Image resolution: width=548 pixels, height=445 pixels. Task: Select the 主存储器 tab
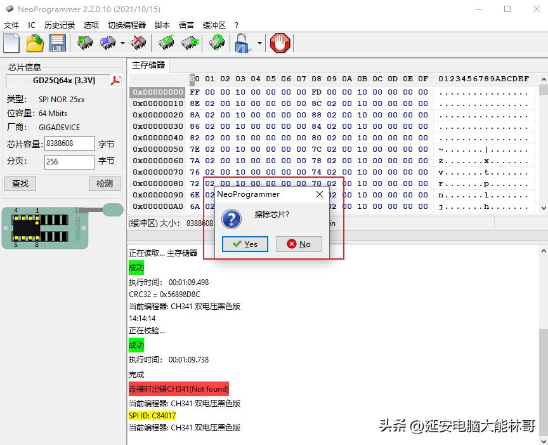[148, 65]
